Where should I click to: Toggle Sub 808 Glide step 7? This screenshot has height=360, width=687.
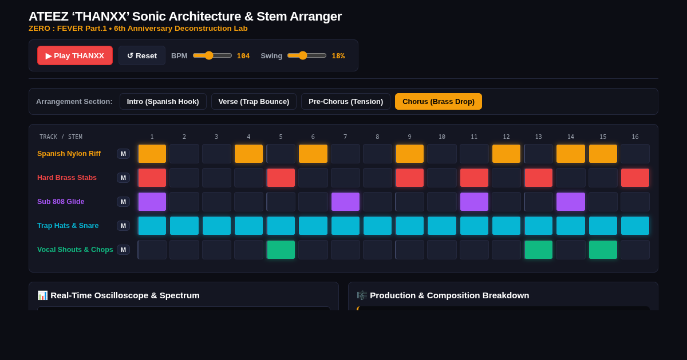click(345, 202)
